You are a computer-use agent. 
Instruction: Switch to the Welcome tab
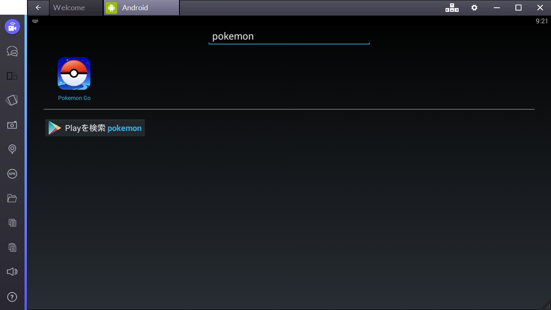click(76, 8)
